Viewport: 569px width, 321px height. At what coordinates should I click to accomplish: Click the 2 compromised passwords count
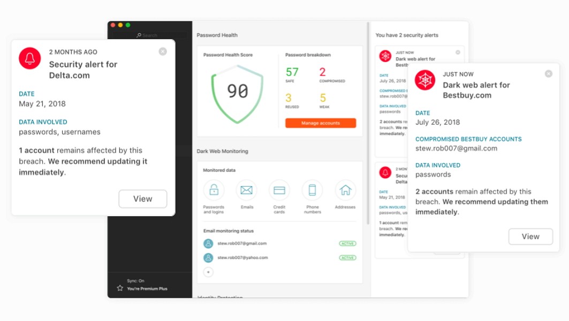point(323,72)
